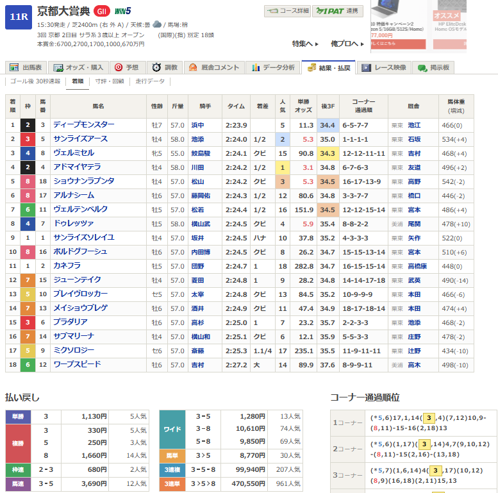Select the 走行データ sub-tab
Viewport: 498px width, 493px height.
pyautogui.click(x=150, y=81)
